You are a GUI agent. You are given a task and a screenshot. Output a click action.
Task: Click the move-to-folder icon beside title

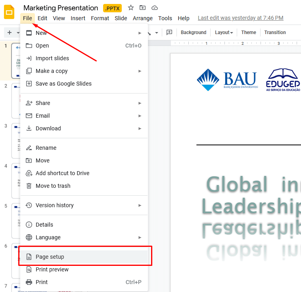coord(143,8)
